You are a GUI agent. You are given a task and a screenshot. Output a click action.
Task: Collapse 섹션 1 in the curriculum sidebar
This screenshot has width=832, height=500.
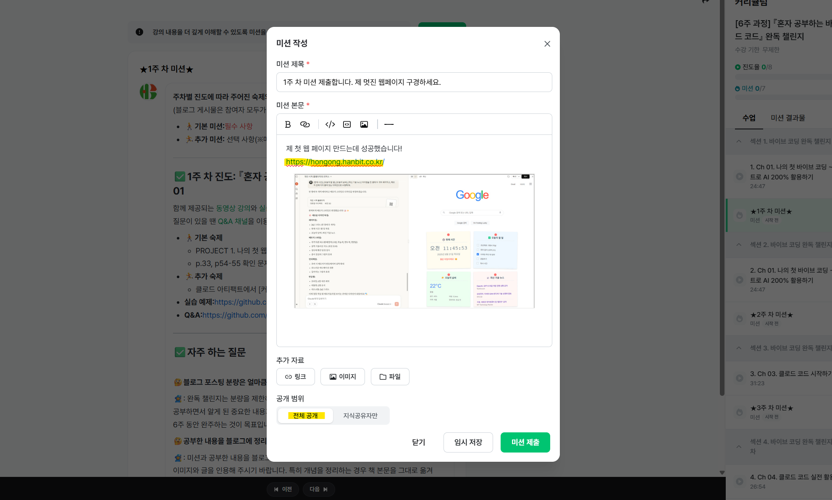pyautogui.click(x=739, y=141)
